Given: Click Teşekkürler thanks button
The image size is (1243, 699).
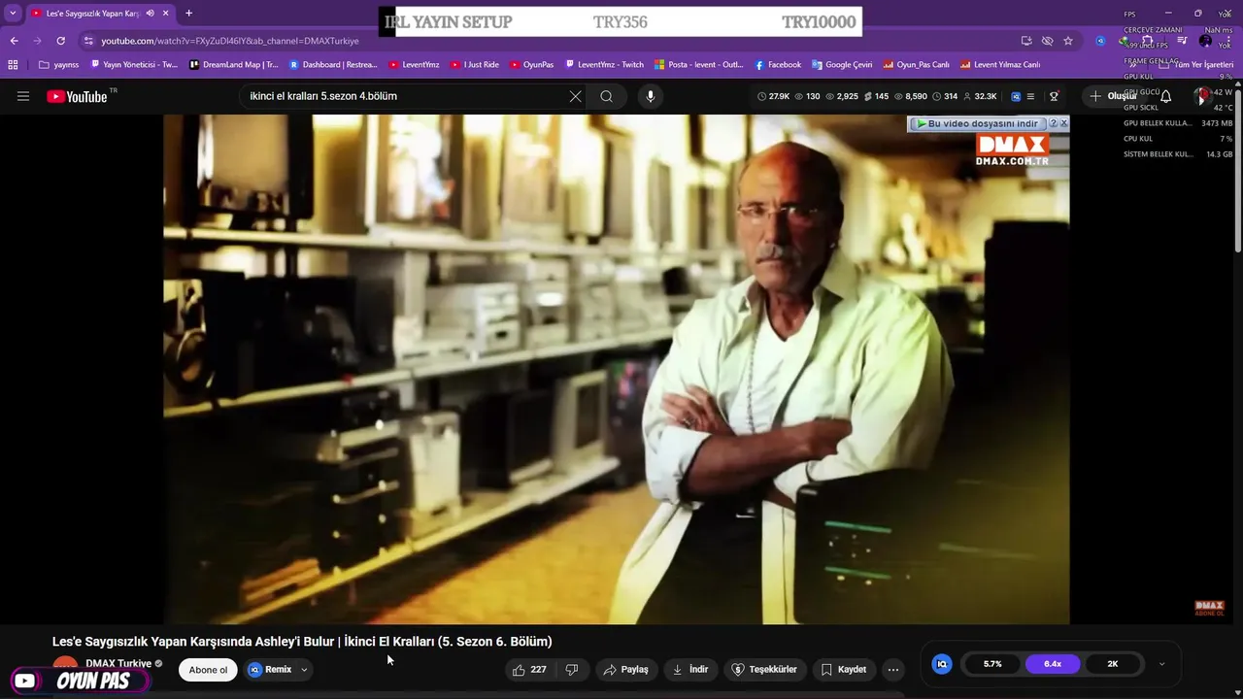Looking at the screenshot, I should [764, 669].
